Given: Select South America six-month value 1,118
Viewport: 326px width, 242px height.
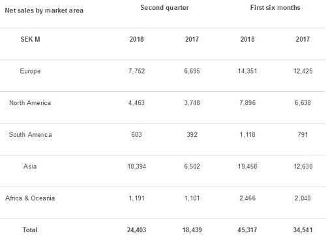Looking at the screenshot, I should (x=247, y=134).
